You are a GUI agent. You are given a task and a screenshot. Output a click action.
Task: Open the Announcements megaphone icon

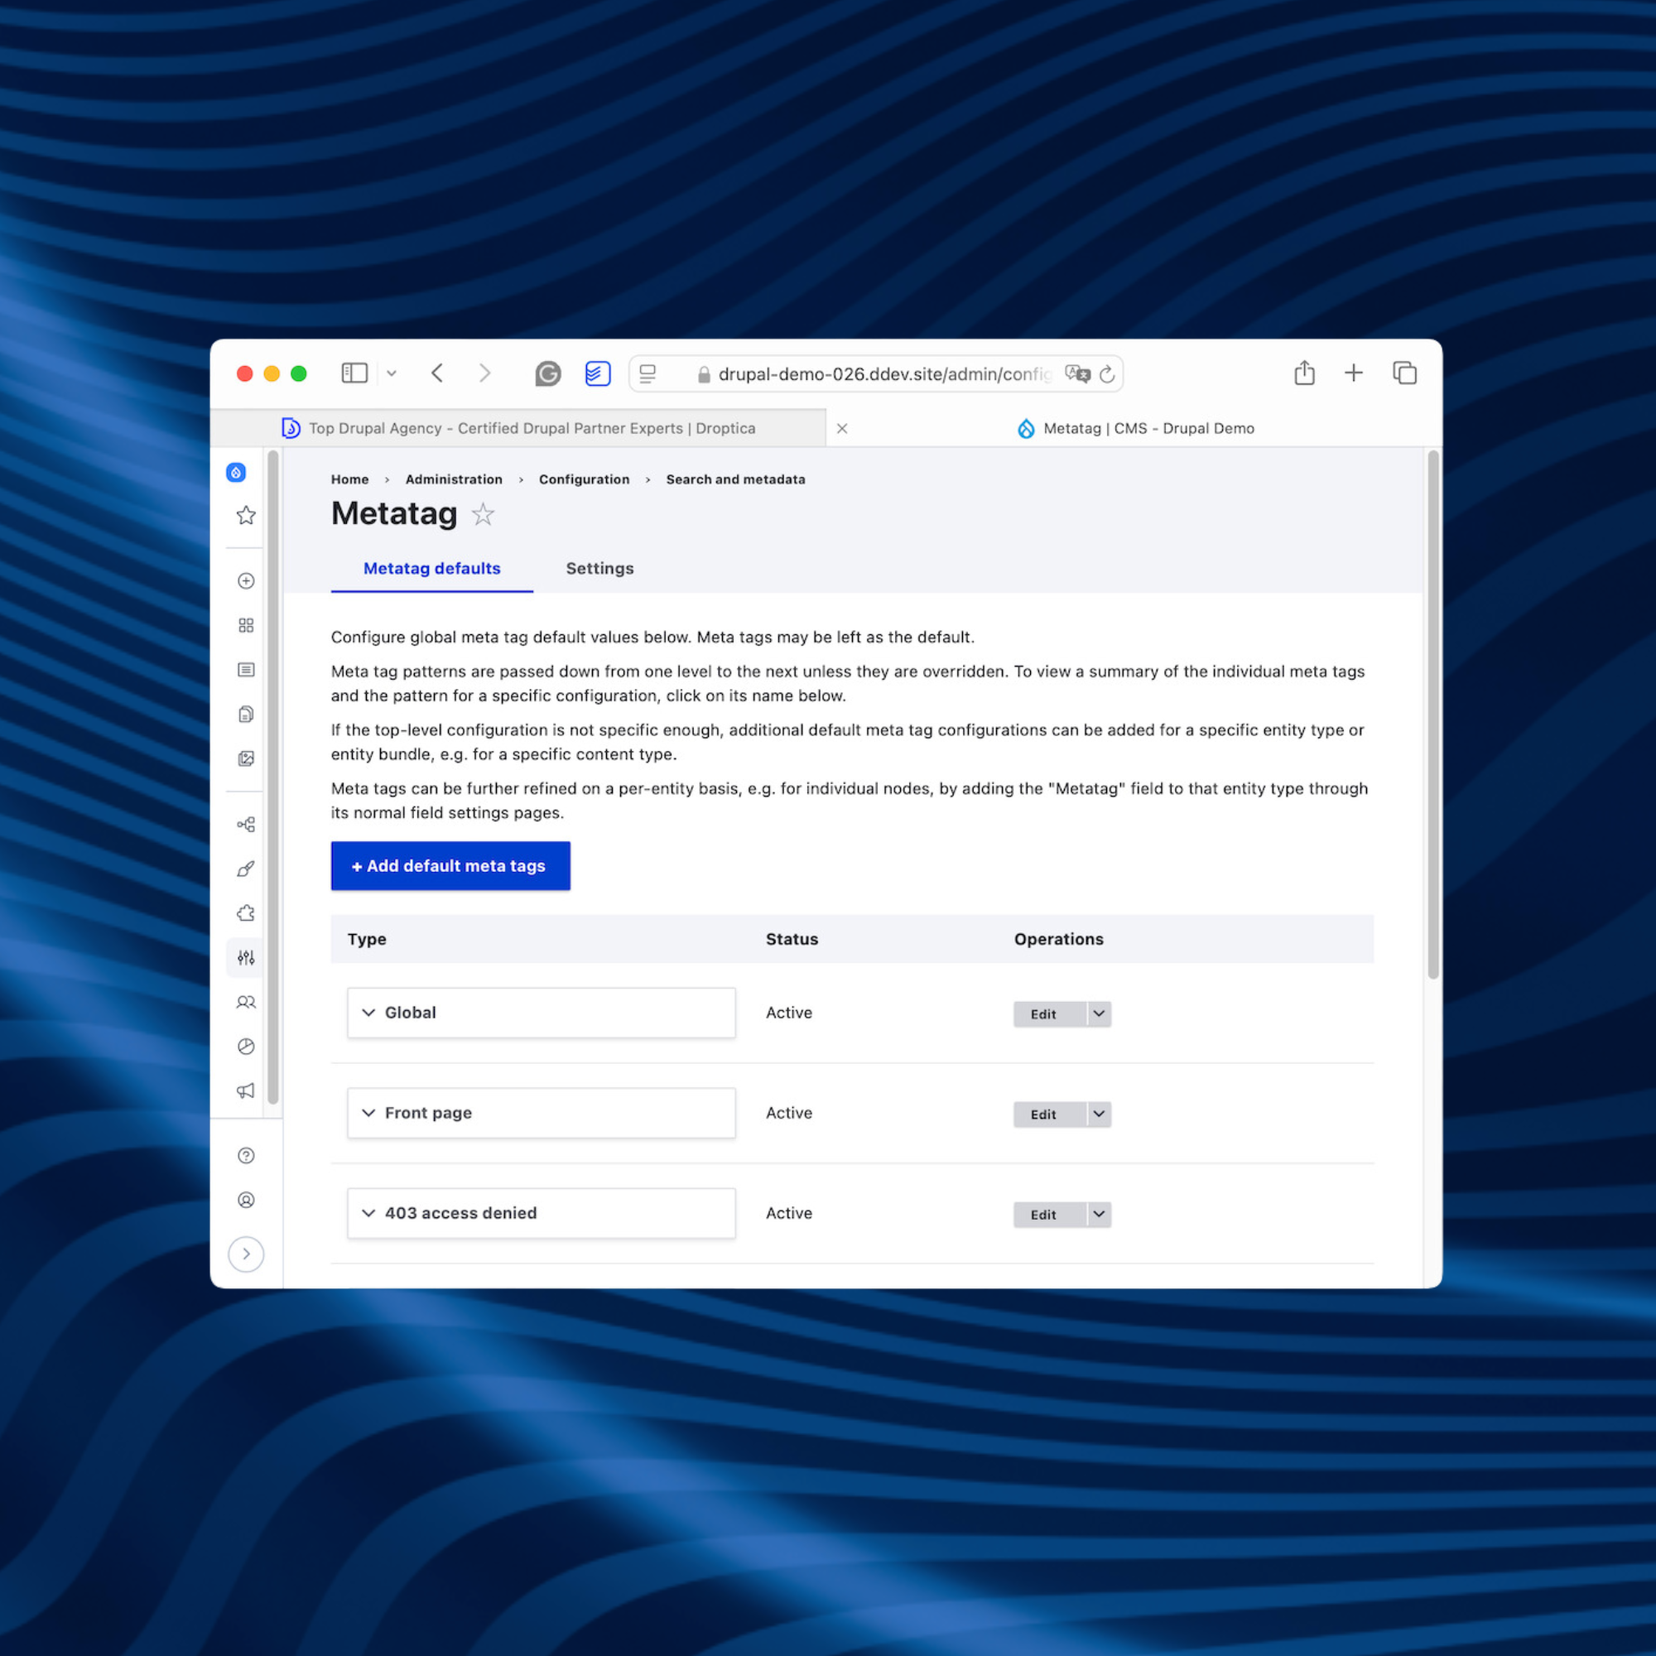pos(246,1090)
